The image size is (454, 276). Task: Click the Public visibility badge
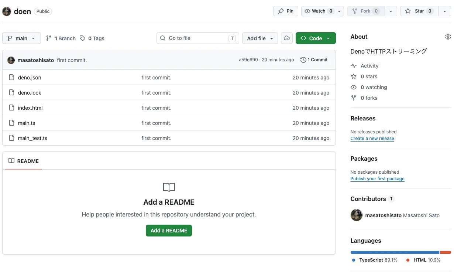(43, 11)
